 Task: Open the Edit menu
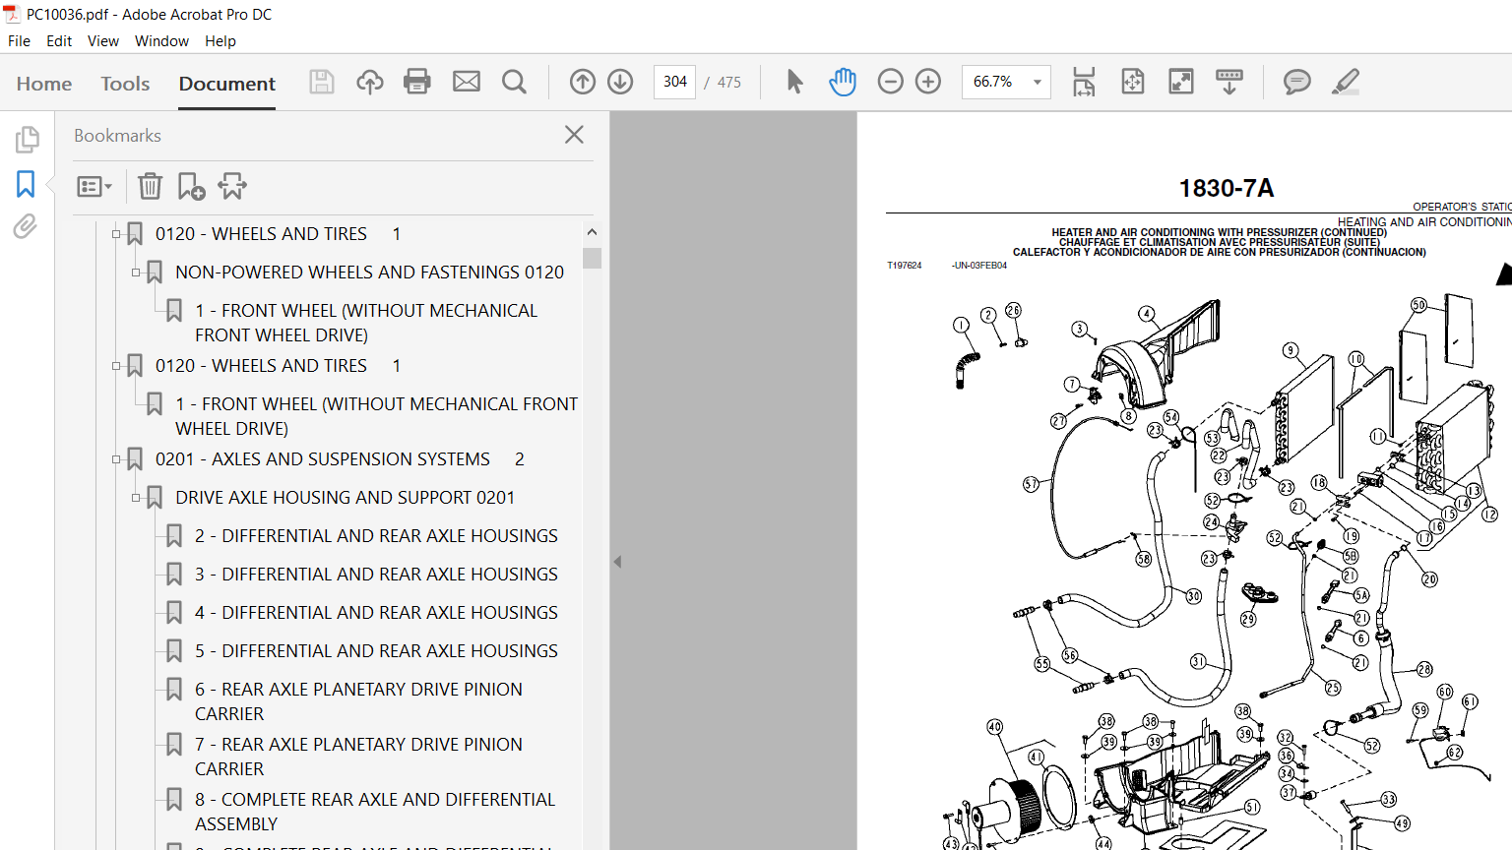(x=59, y=41)
